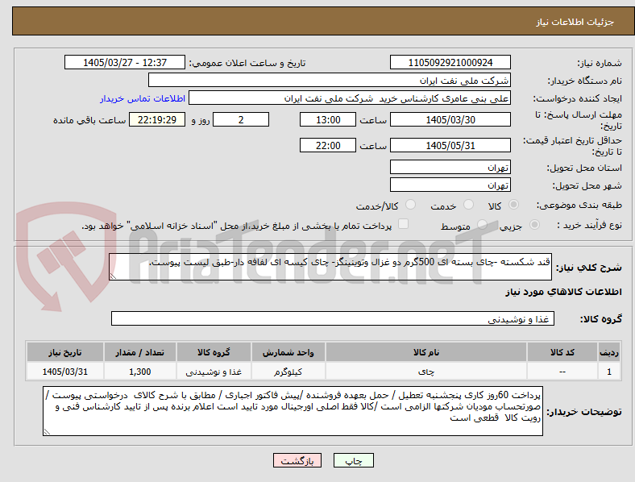Click the remaining days field 2
This screenshot has height=482, width=635.
click(241, 119)
